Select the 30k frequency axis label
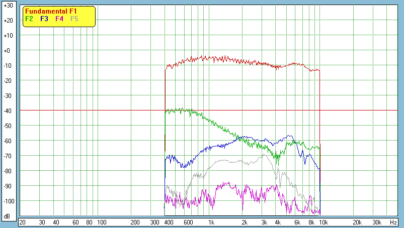 coord(376,222)
